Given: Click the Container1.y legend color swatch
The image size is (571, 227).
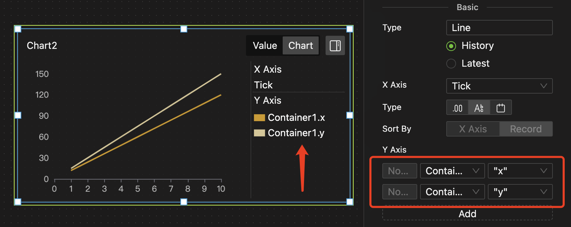Looking at the screenshot, I should tap(259, 133).
